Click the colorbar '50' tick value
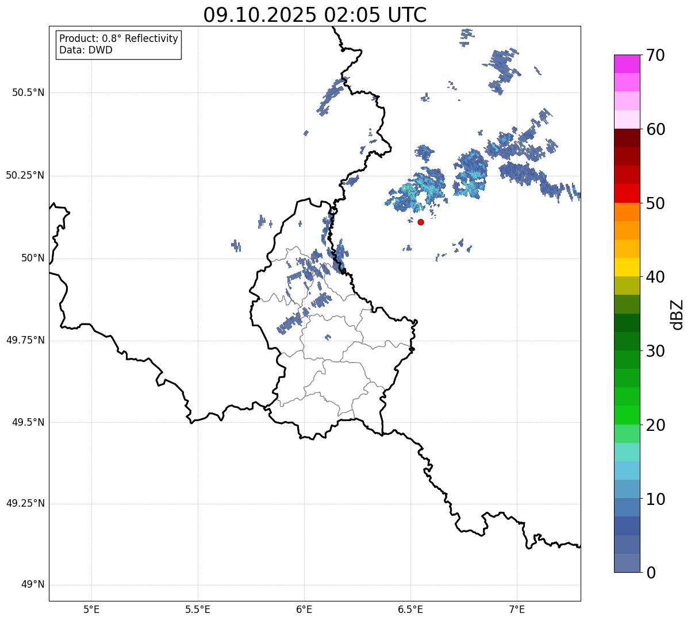The height and width of the screenshot is (621, 691). click(655, 203)
